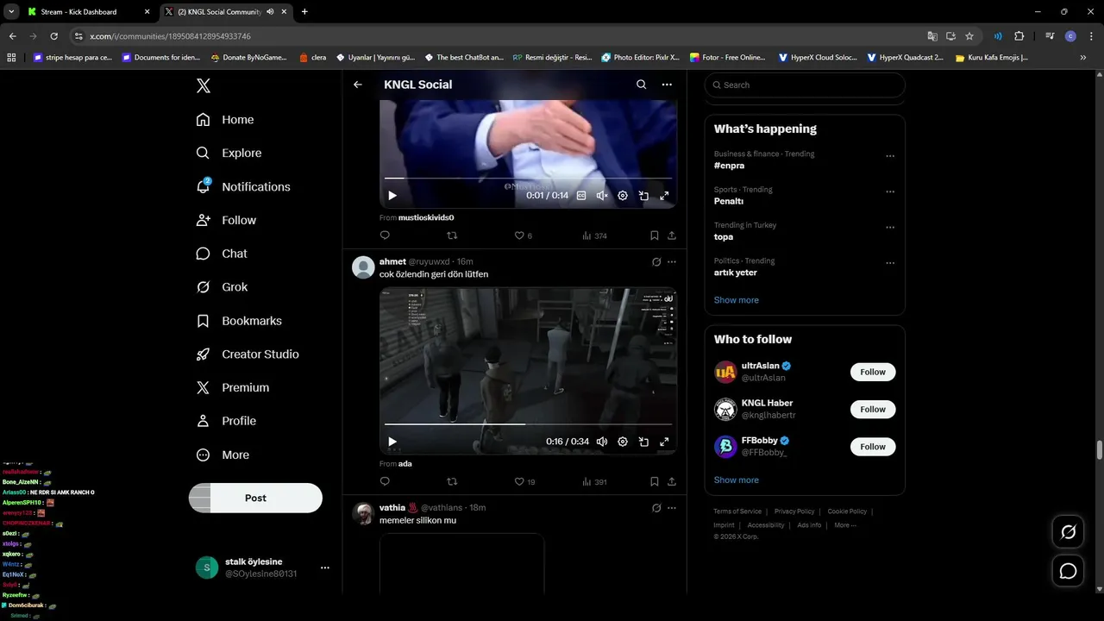This screenshot has width=1104, height=621.
Task: Seek on the 0:14 video progress bar
Action: [528, 179]
